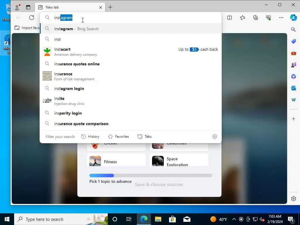Refresh the page
Viewport: 300px width, 225px height.
[32, 18]
